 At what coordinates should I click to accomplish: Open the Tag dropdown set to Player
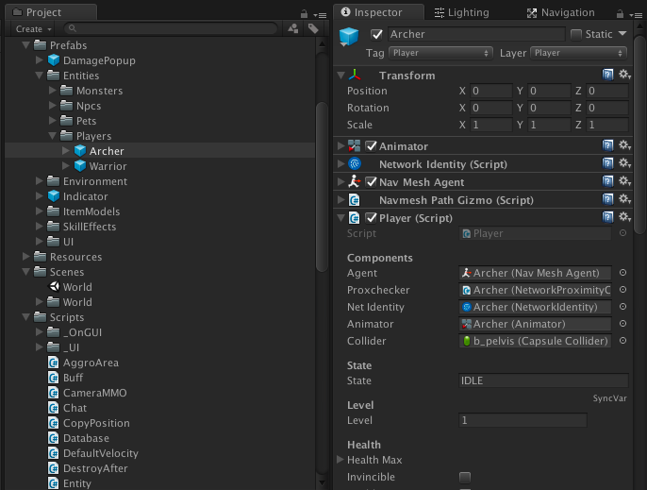(440, 53)
